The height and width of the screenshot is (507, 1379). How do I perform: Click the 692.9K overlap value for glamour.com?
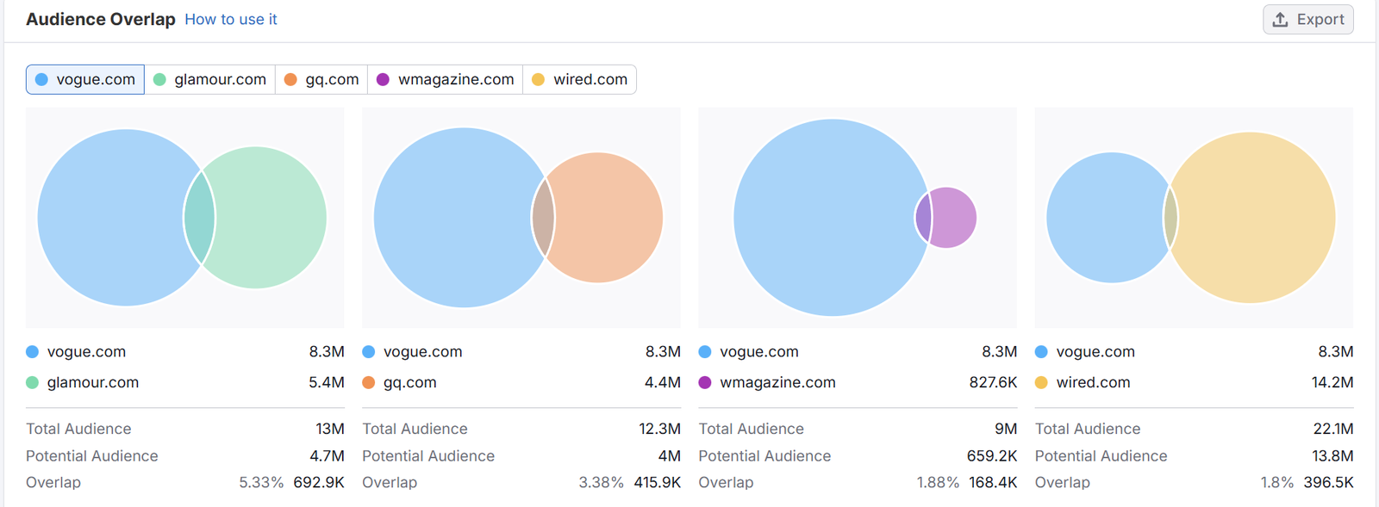pos(318,482)
